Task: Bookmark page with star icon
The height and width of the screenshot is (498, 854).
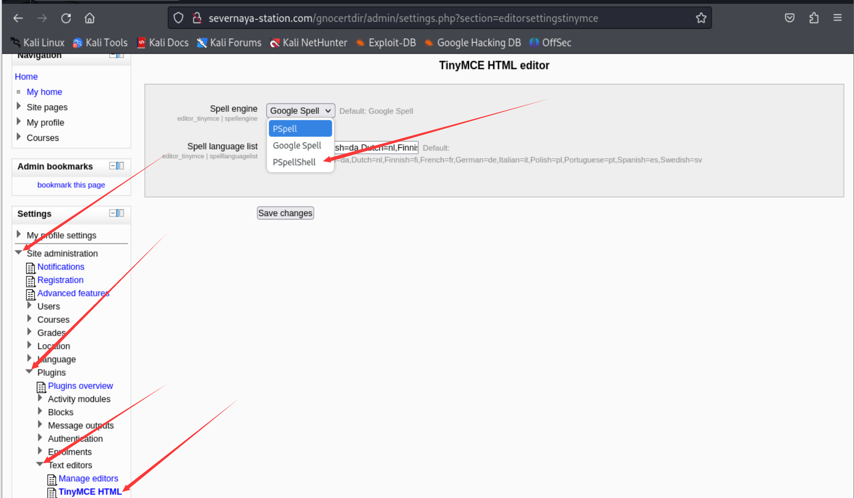Action: click(701, 18)
